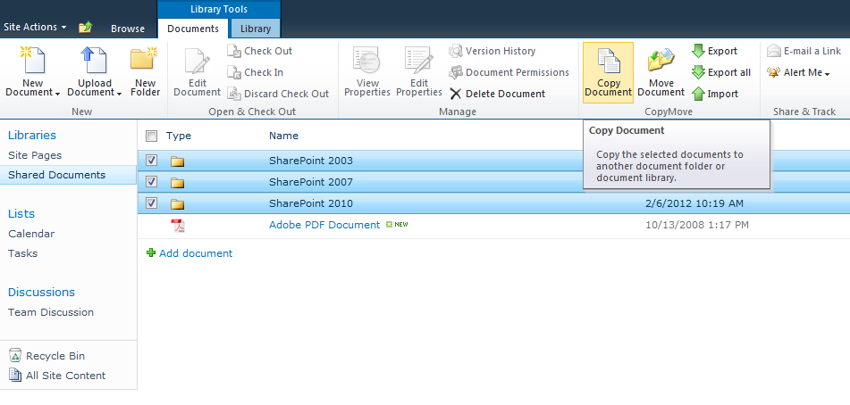Viewport: 850px width, 405px height.
Task: Click the Move Document button
Action: click(661, 72)
